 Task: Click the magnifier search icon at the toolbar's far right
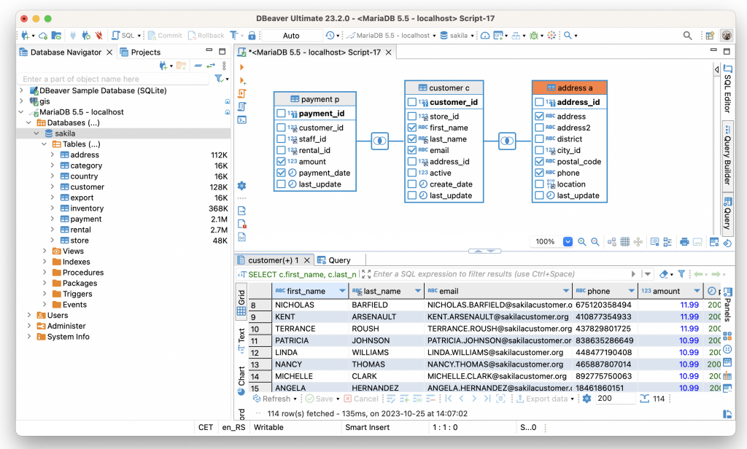click(x=687, y=35)
